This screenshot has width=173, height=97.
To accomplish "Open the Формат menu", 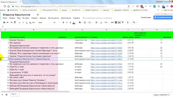I will pos(34,18).
